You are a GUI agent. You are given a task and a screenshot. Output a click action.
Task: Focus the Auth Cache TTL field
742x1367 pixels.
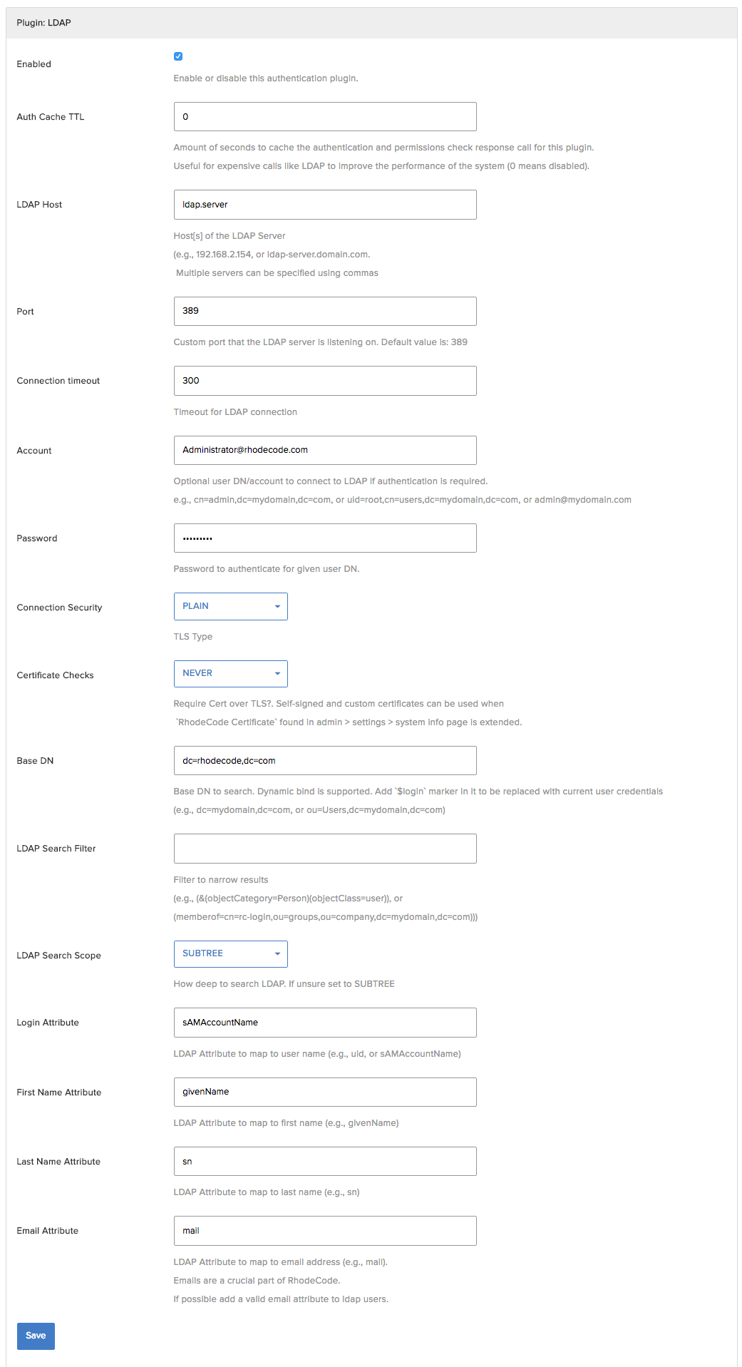[325, 116]
